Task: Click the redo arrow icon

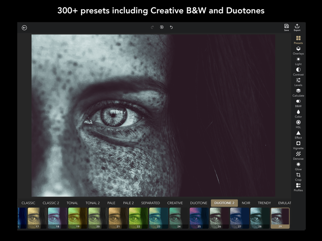Action: (152, 27)
